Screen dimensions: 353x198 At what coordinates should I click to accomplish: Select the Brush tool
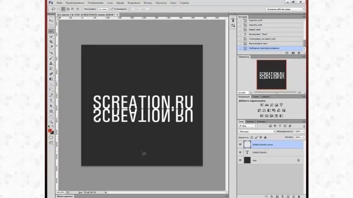pos(51,58)
